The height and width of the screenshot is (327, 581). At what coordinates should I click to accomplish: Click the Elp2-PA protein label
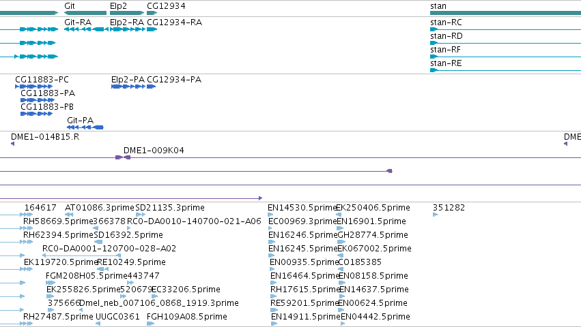pos(128,80)
